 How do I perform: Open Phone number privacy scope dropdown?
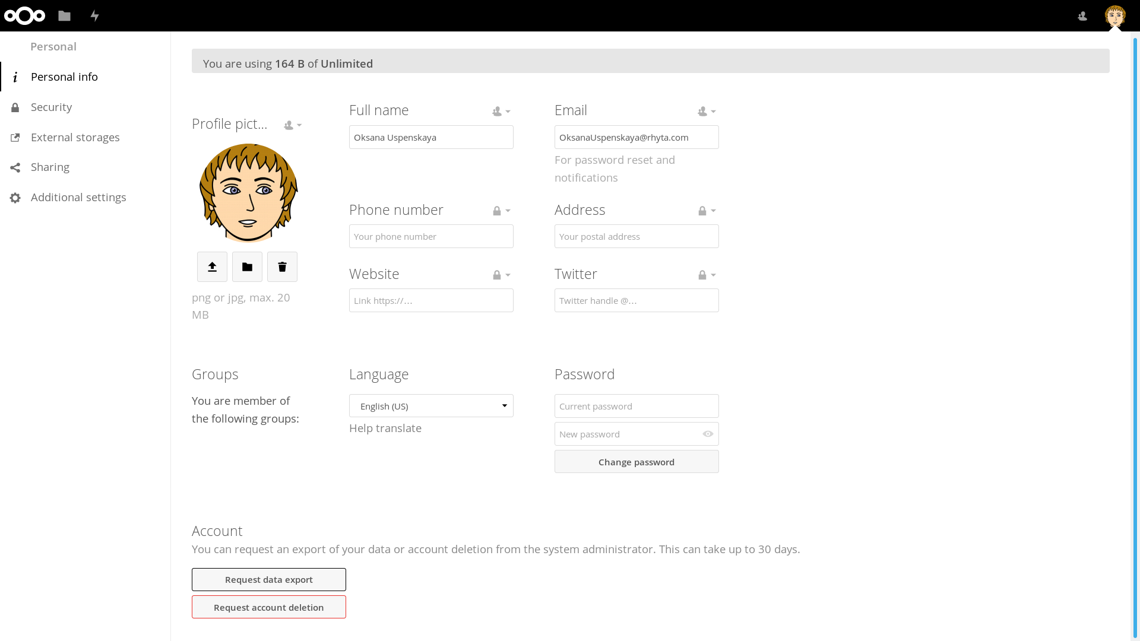(x=501, y=211)
